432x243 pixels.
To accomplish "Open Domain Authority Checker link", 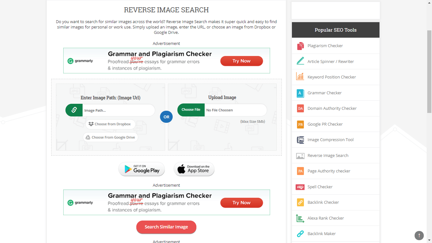I will point(332,109).
